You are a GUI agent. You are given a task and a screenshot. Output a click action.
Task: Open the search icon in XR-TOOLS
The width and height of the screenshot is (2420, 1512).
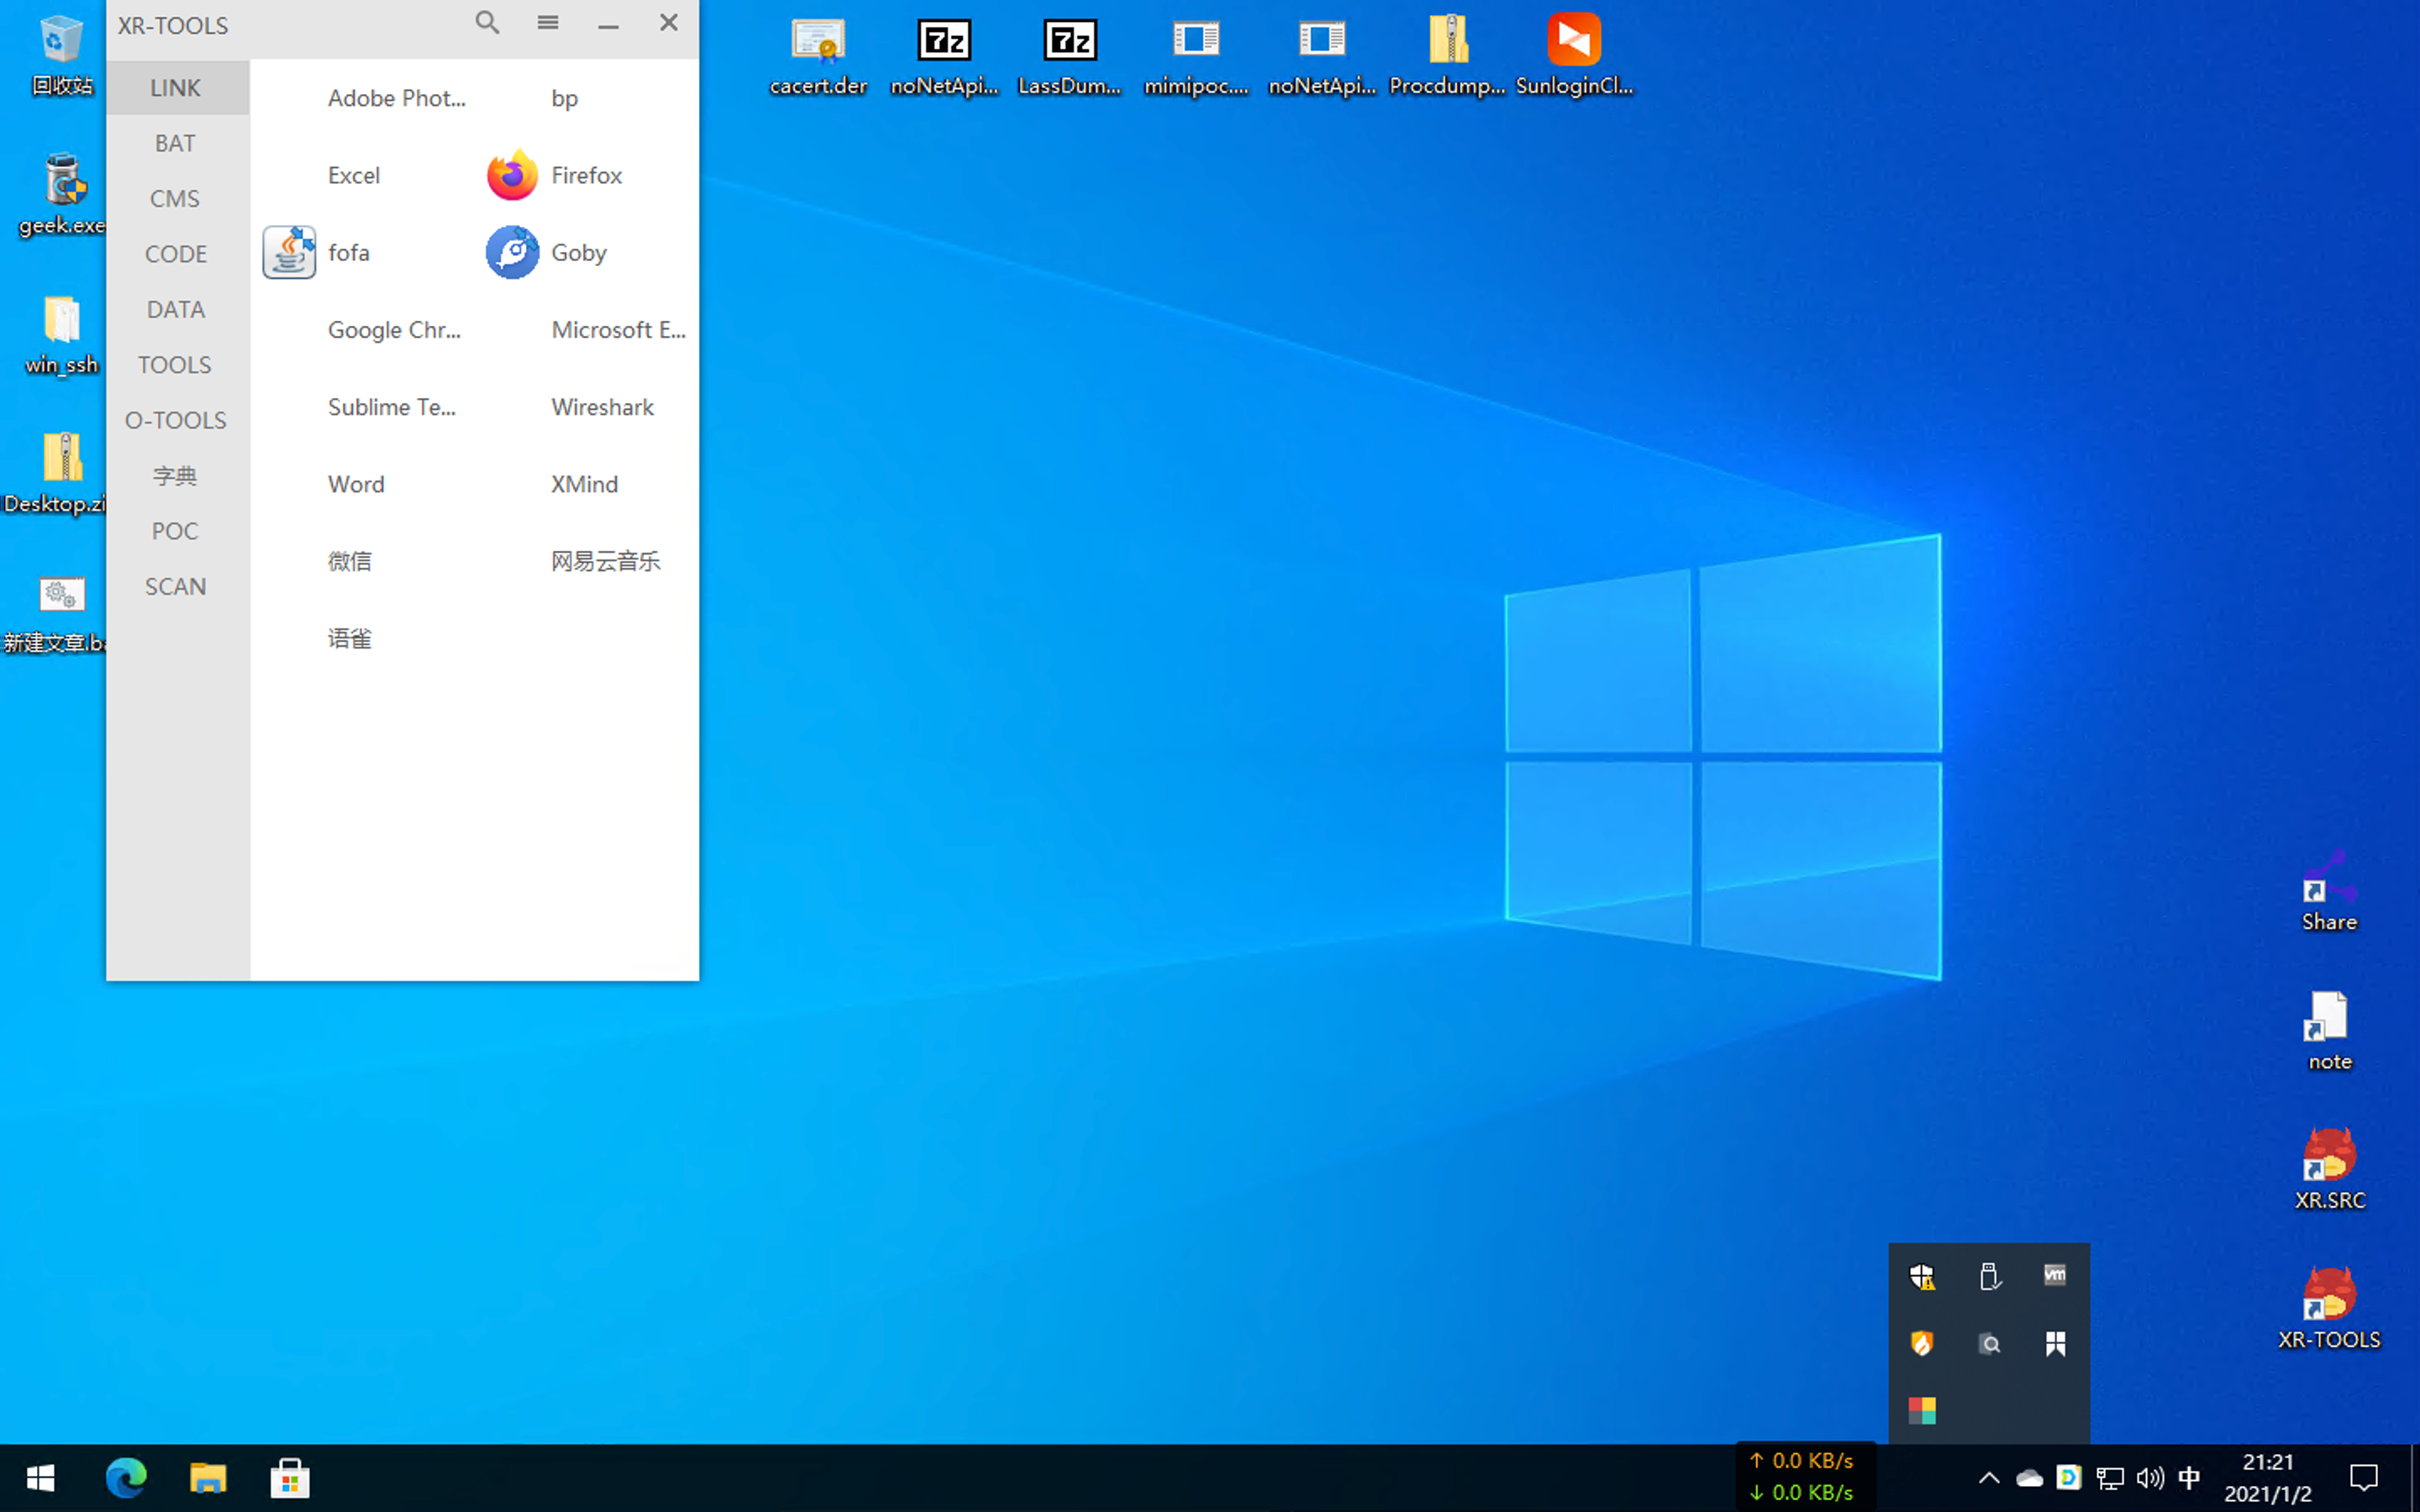click(x=487, y=23)
